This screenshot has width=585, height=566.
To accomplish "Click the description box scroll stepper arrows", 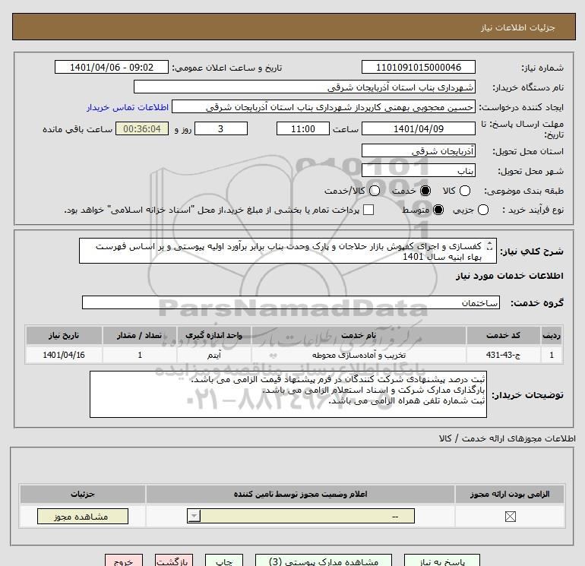I will point(489,245).
